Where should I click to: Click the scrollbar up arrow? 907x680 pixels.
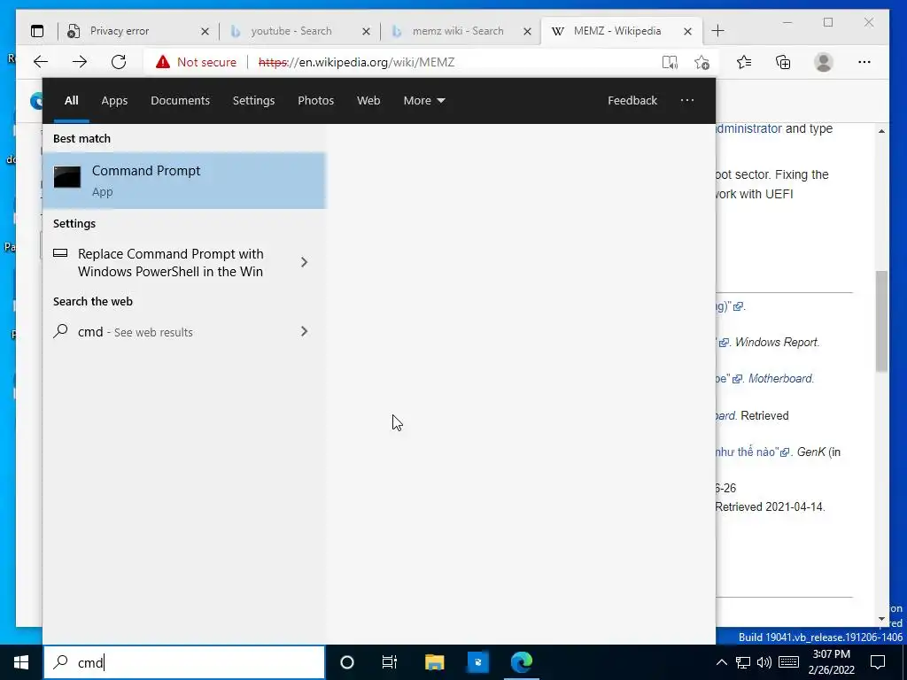(x=881, y=131)
